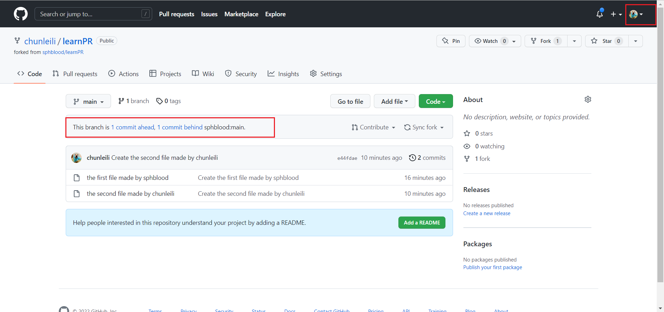The image size is (664, 312).
Task: View the 2 commits history
Action: click(427, 158)
